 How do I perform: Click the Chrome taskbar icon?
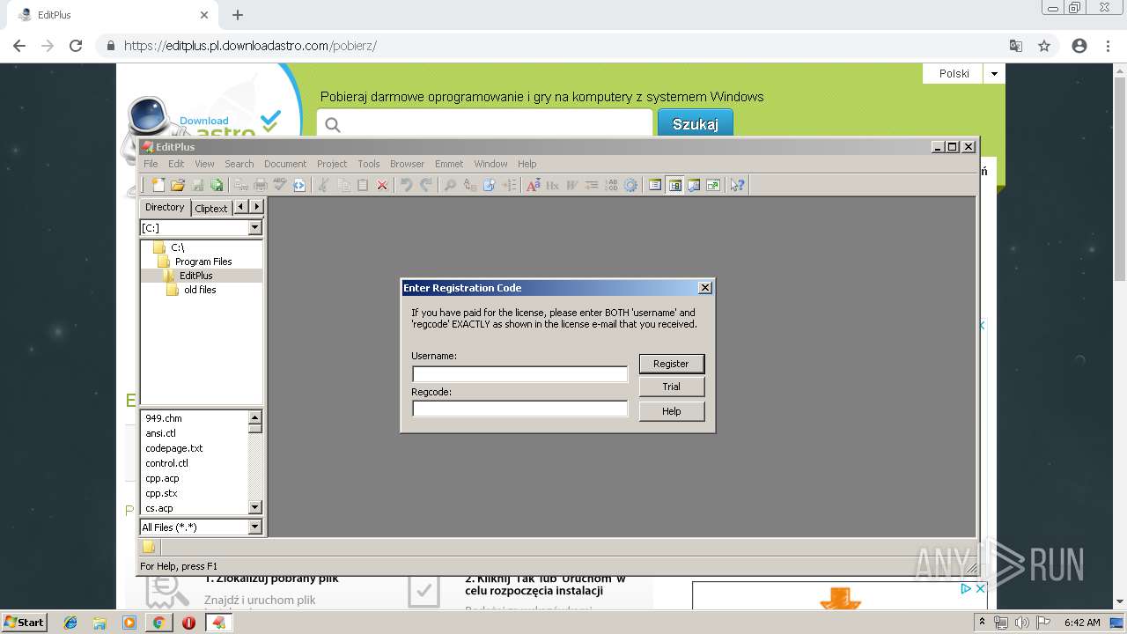[158, 623]
